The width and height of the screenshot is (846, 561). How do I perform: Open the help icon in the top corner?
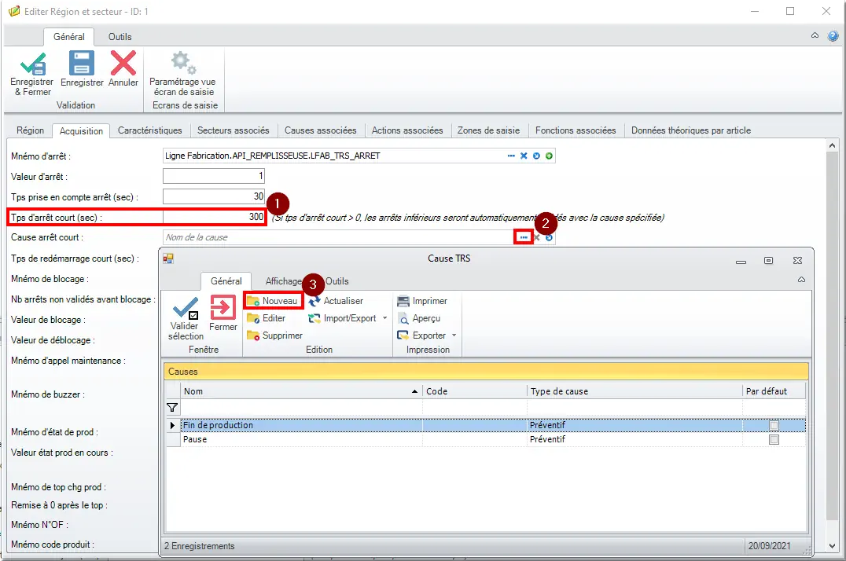coord(833,36)
